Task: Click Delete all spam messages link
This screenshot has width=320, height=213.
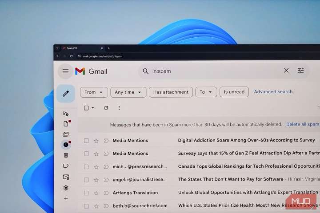Action: coord(303,124)
